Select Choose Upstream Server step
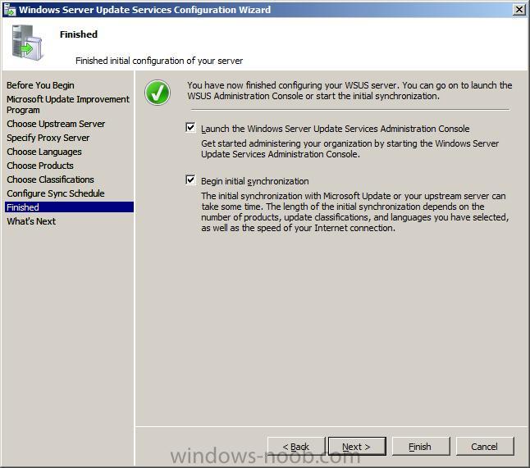 tap(56, 124)
